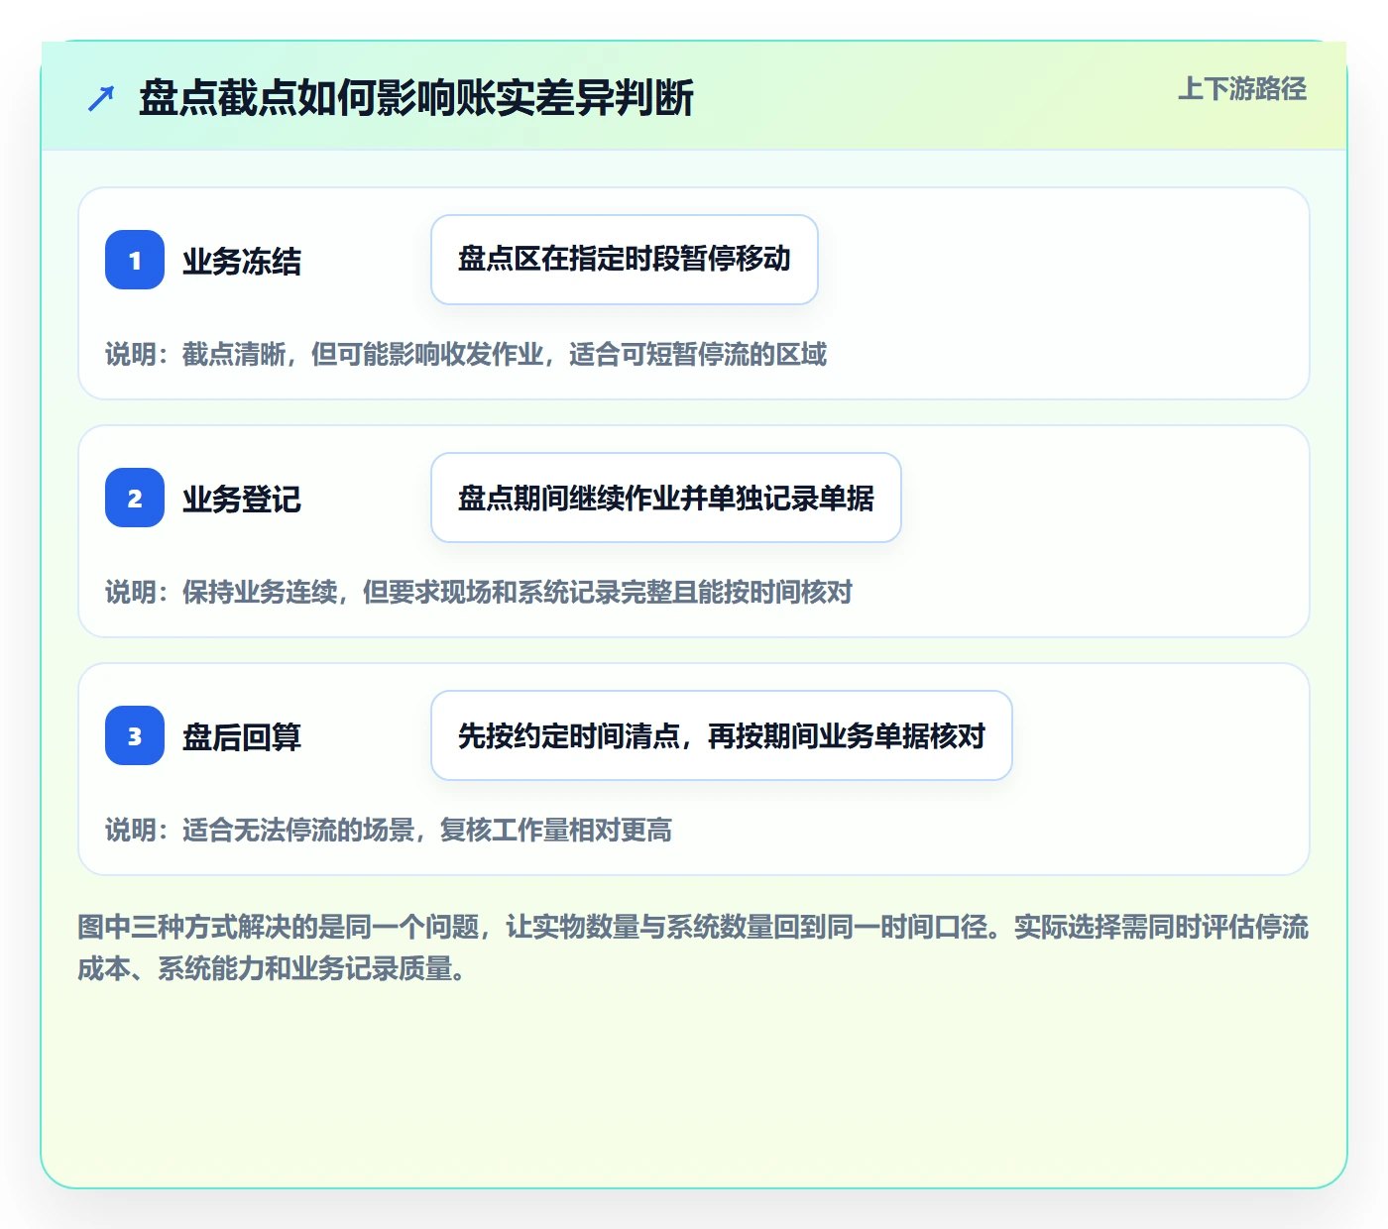Click the number 3 step badge
This screenshot has width=1388, height=1229.
pyautogui.click(x=135, y=735)
